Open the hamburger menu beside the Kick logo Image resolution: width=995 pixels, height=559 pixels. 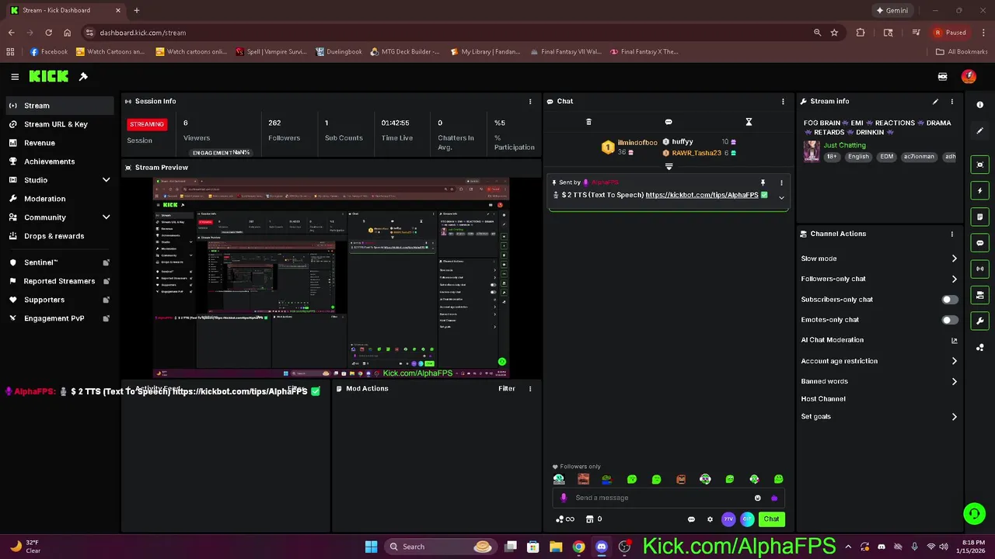pyautogui.click(x=15, y=77)
